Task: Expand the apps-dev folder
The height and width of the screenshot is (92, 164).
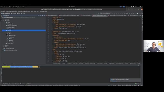Action: point(6,29)
